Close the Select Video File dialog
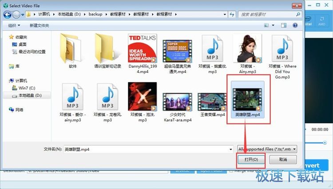This screenshot has height=189, width=333. 297,6
